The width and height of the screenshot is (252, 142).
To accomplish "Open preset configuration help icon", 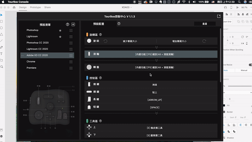I will 119,24.
